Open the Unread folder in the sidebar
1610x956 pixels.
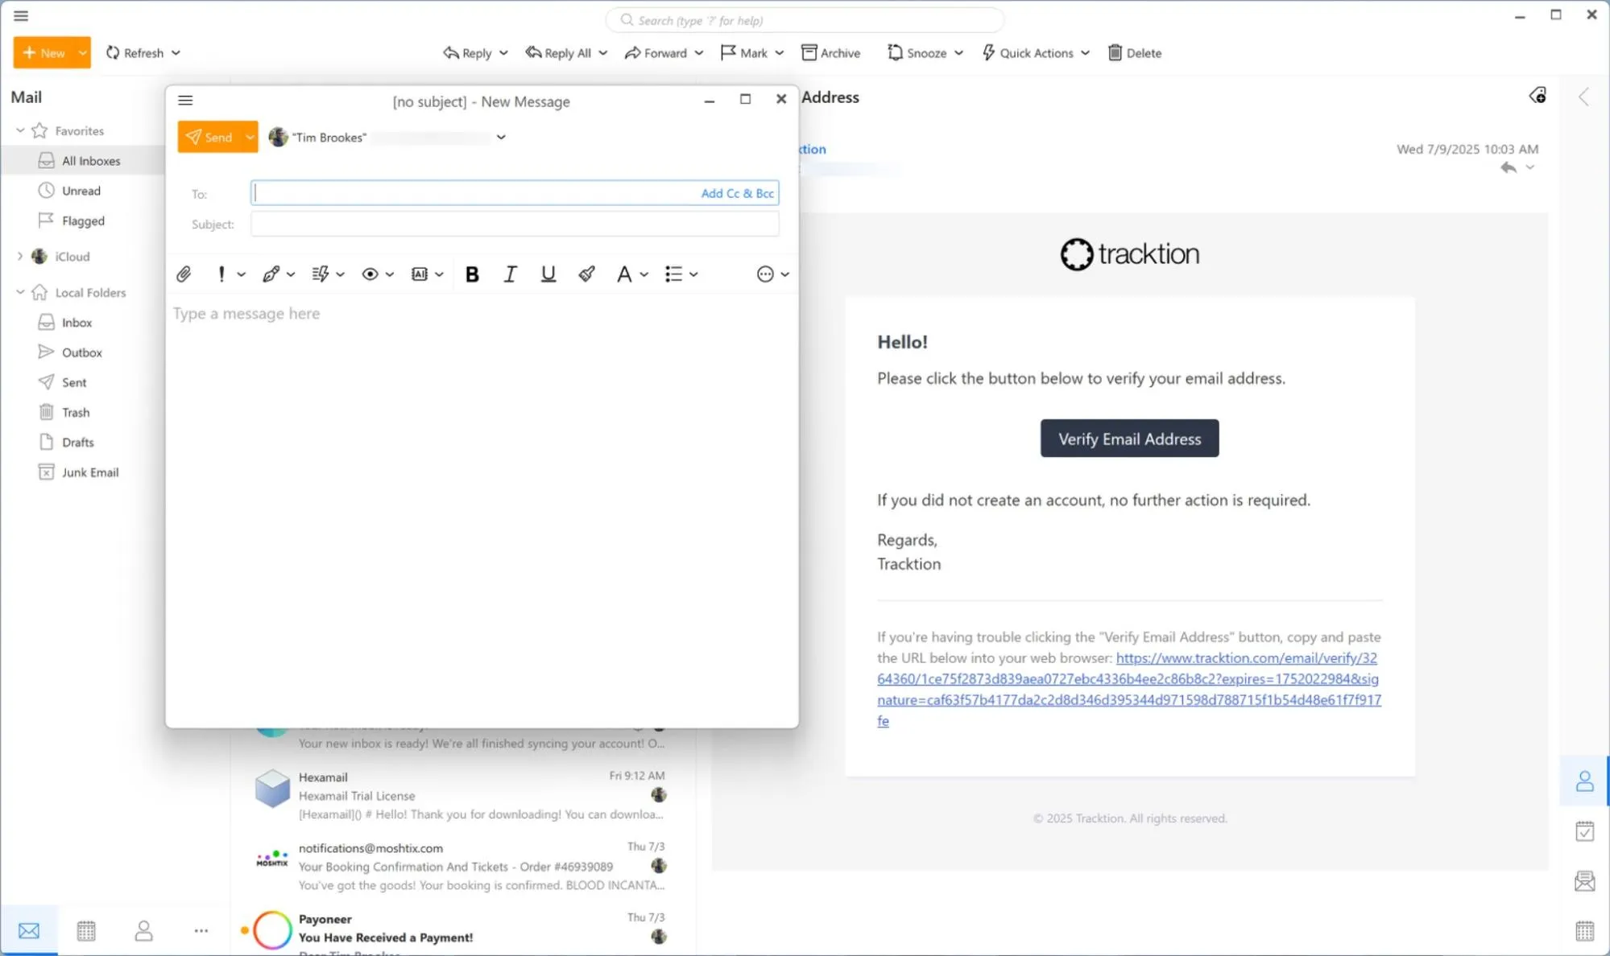pyautogui.click(x=81, y=190)
